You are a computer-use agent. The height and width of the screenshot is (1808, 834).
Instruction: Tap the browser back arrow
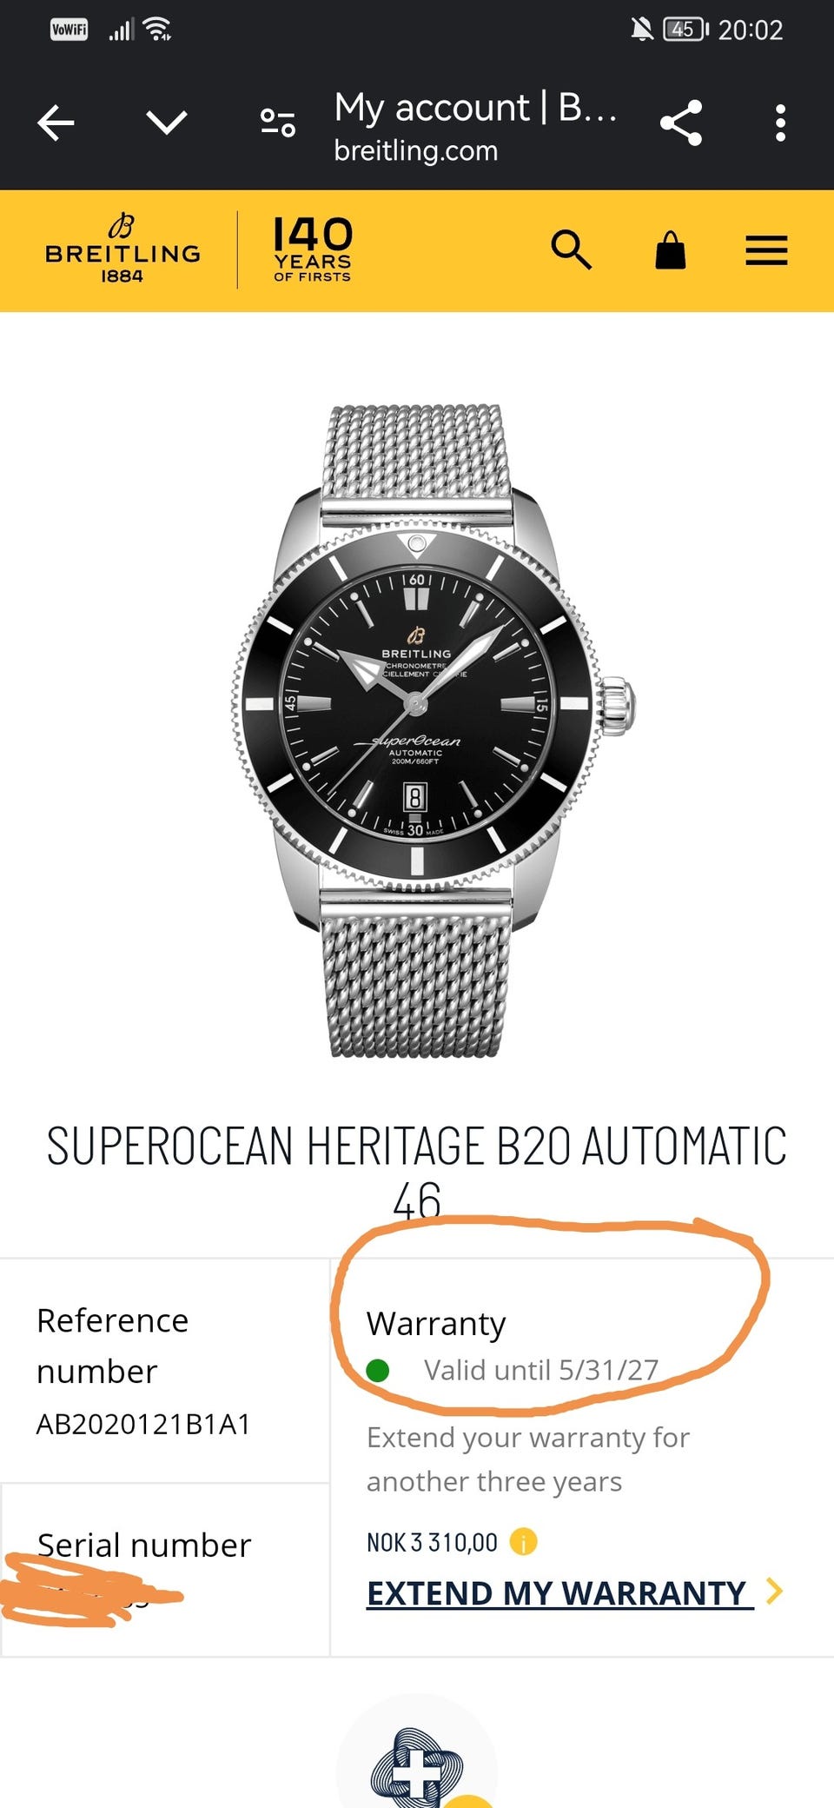click(56, 123)
